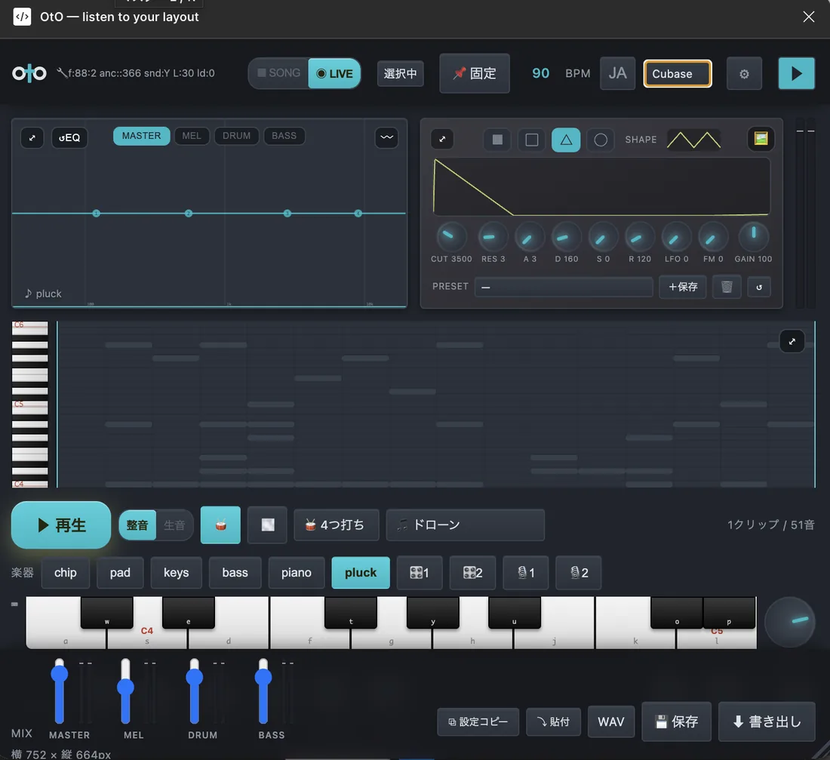Click the +保存 preset save button
The height and width of the screenshot is (760, 830).
click(682, 287)
